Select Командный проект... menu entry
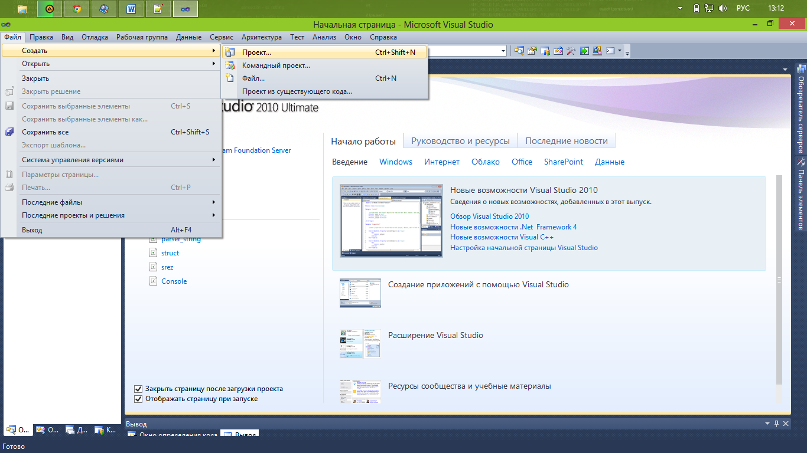Screen dimensions: 807x453 pyautogui.click(x=324, y=65)
